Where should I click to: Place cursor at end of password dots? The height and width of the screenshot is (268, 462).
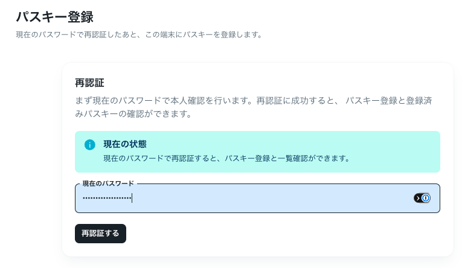[132, 198]
